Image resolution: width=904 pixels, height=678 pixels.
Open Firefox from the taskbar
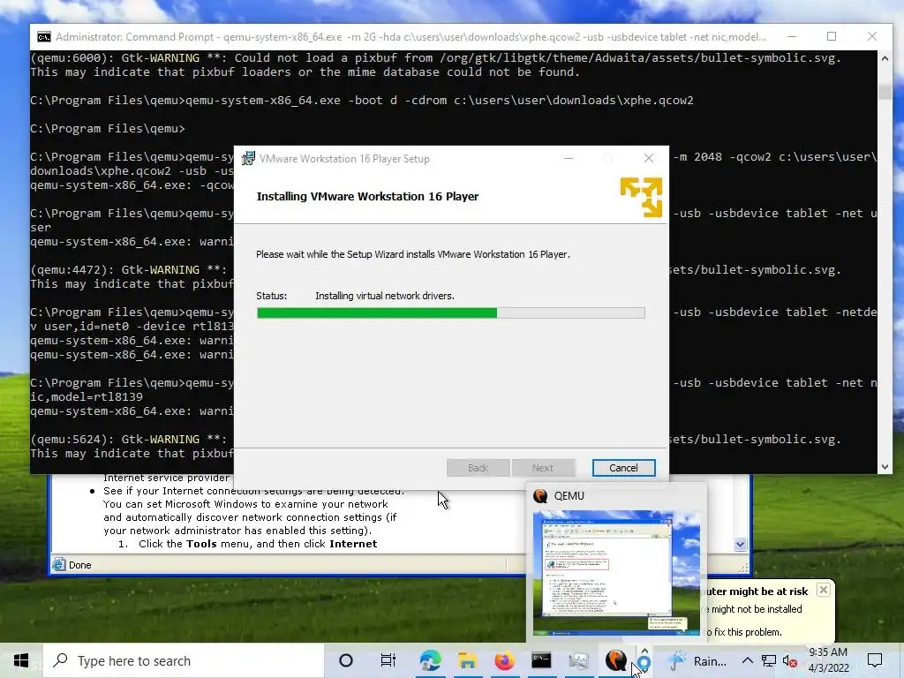point(504,660)
